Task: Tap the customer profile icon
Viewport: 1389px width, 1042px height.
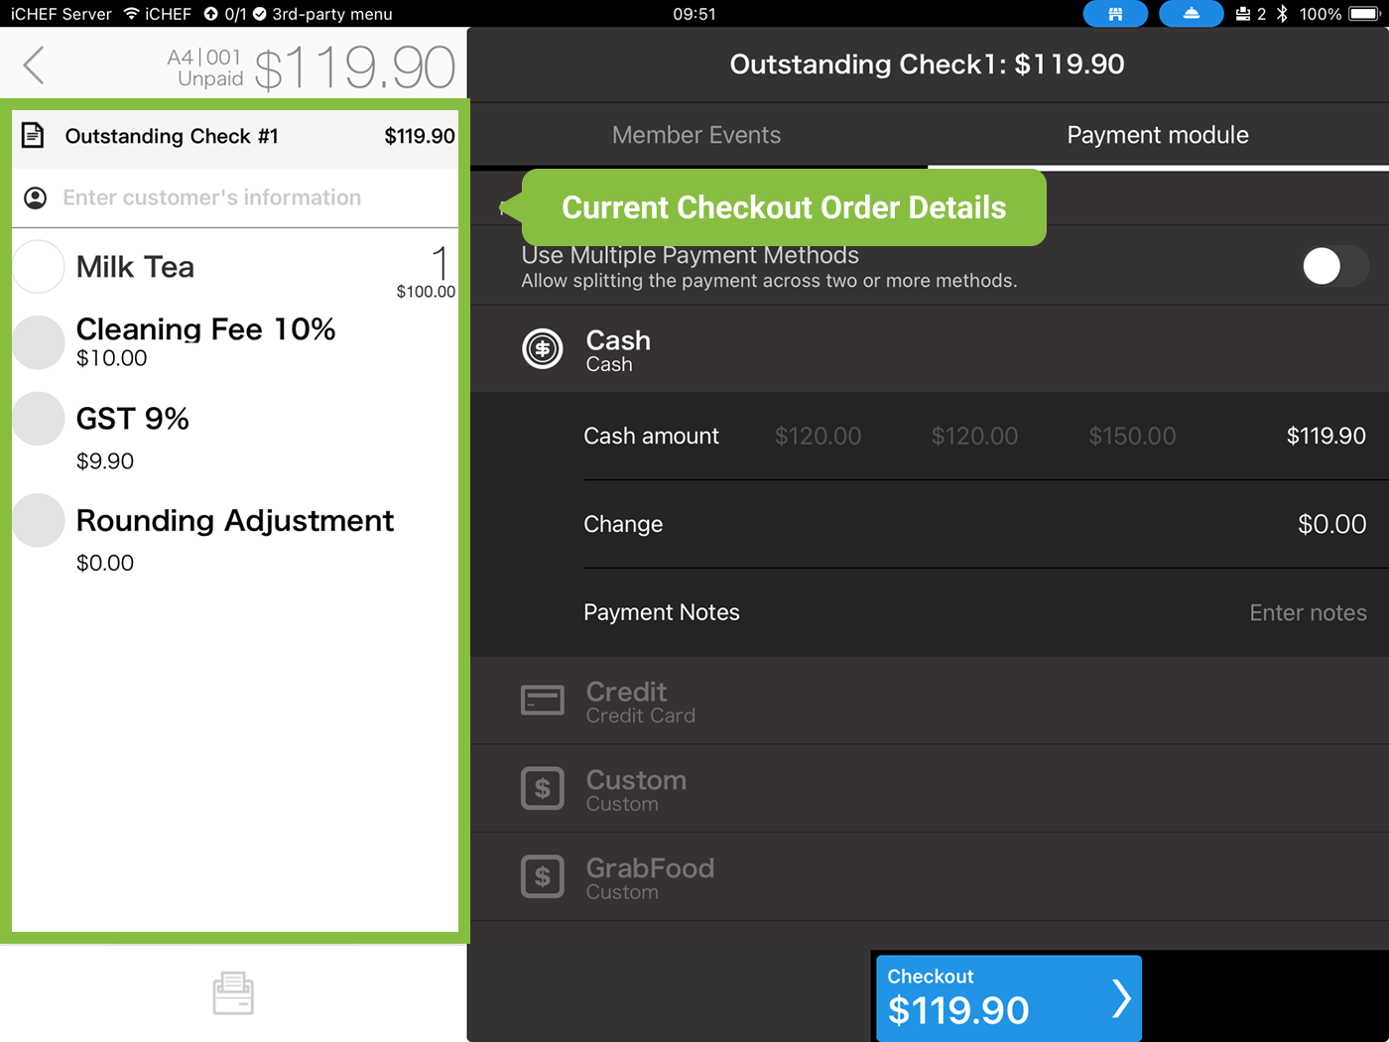Action: click(x=35, y=198)
